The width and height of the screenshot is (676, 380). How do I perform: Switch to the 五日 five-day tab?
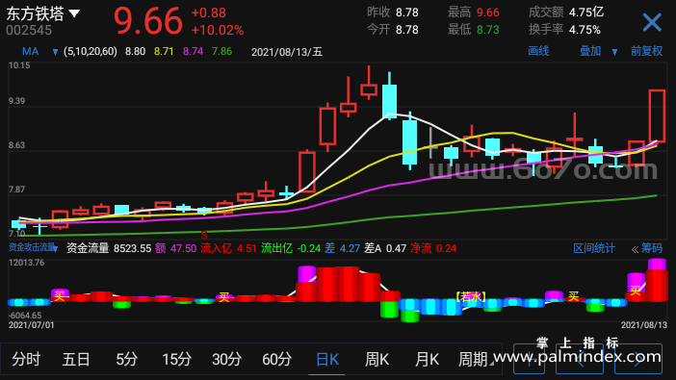click(76, 359)
